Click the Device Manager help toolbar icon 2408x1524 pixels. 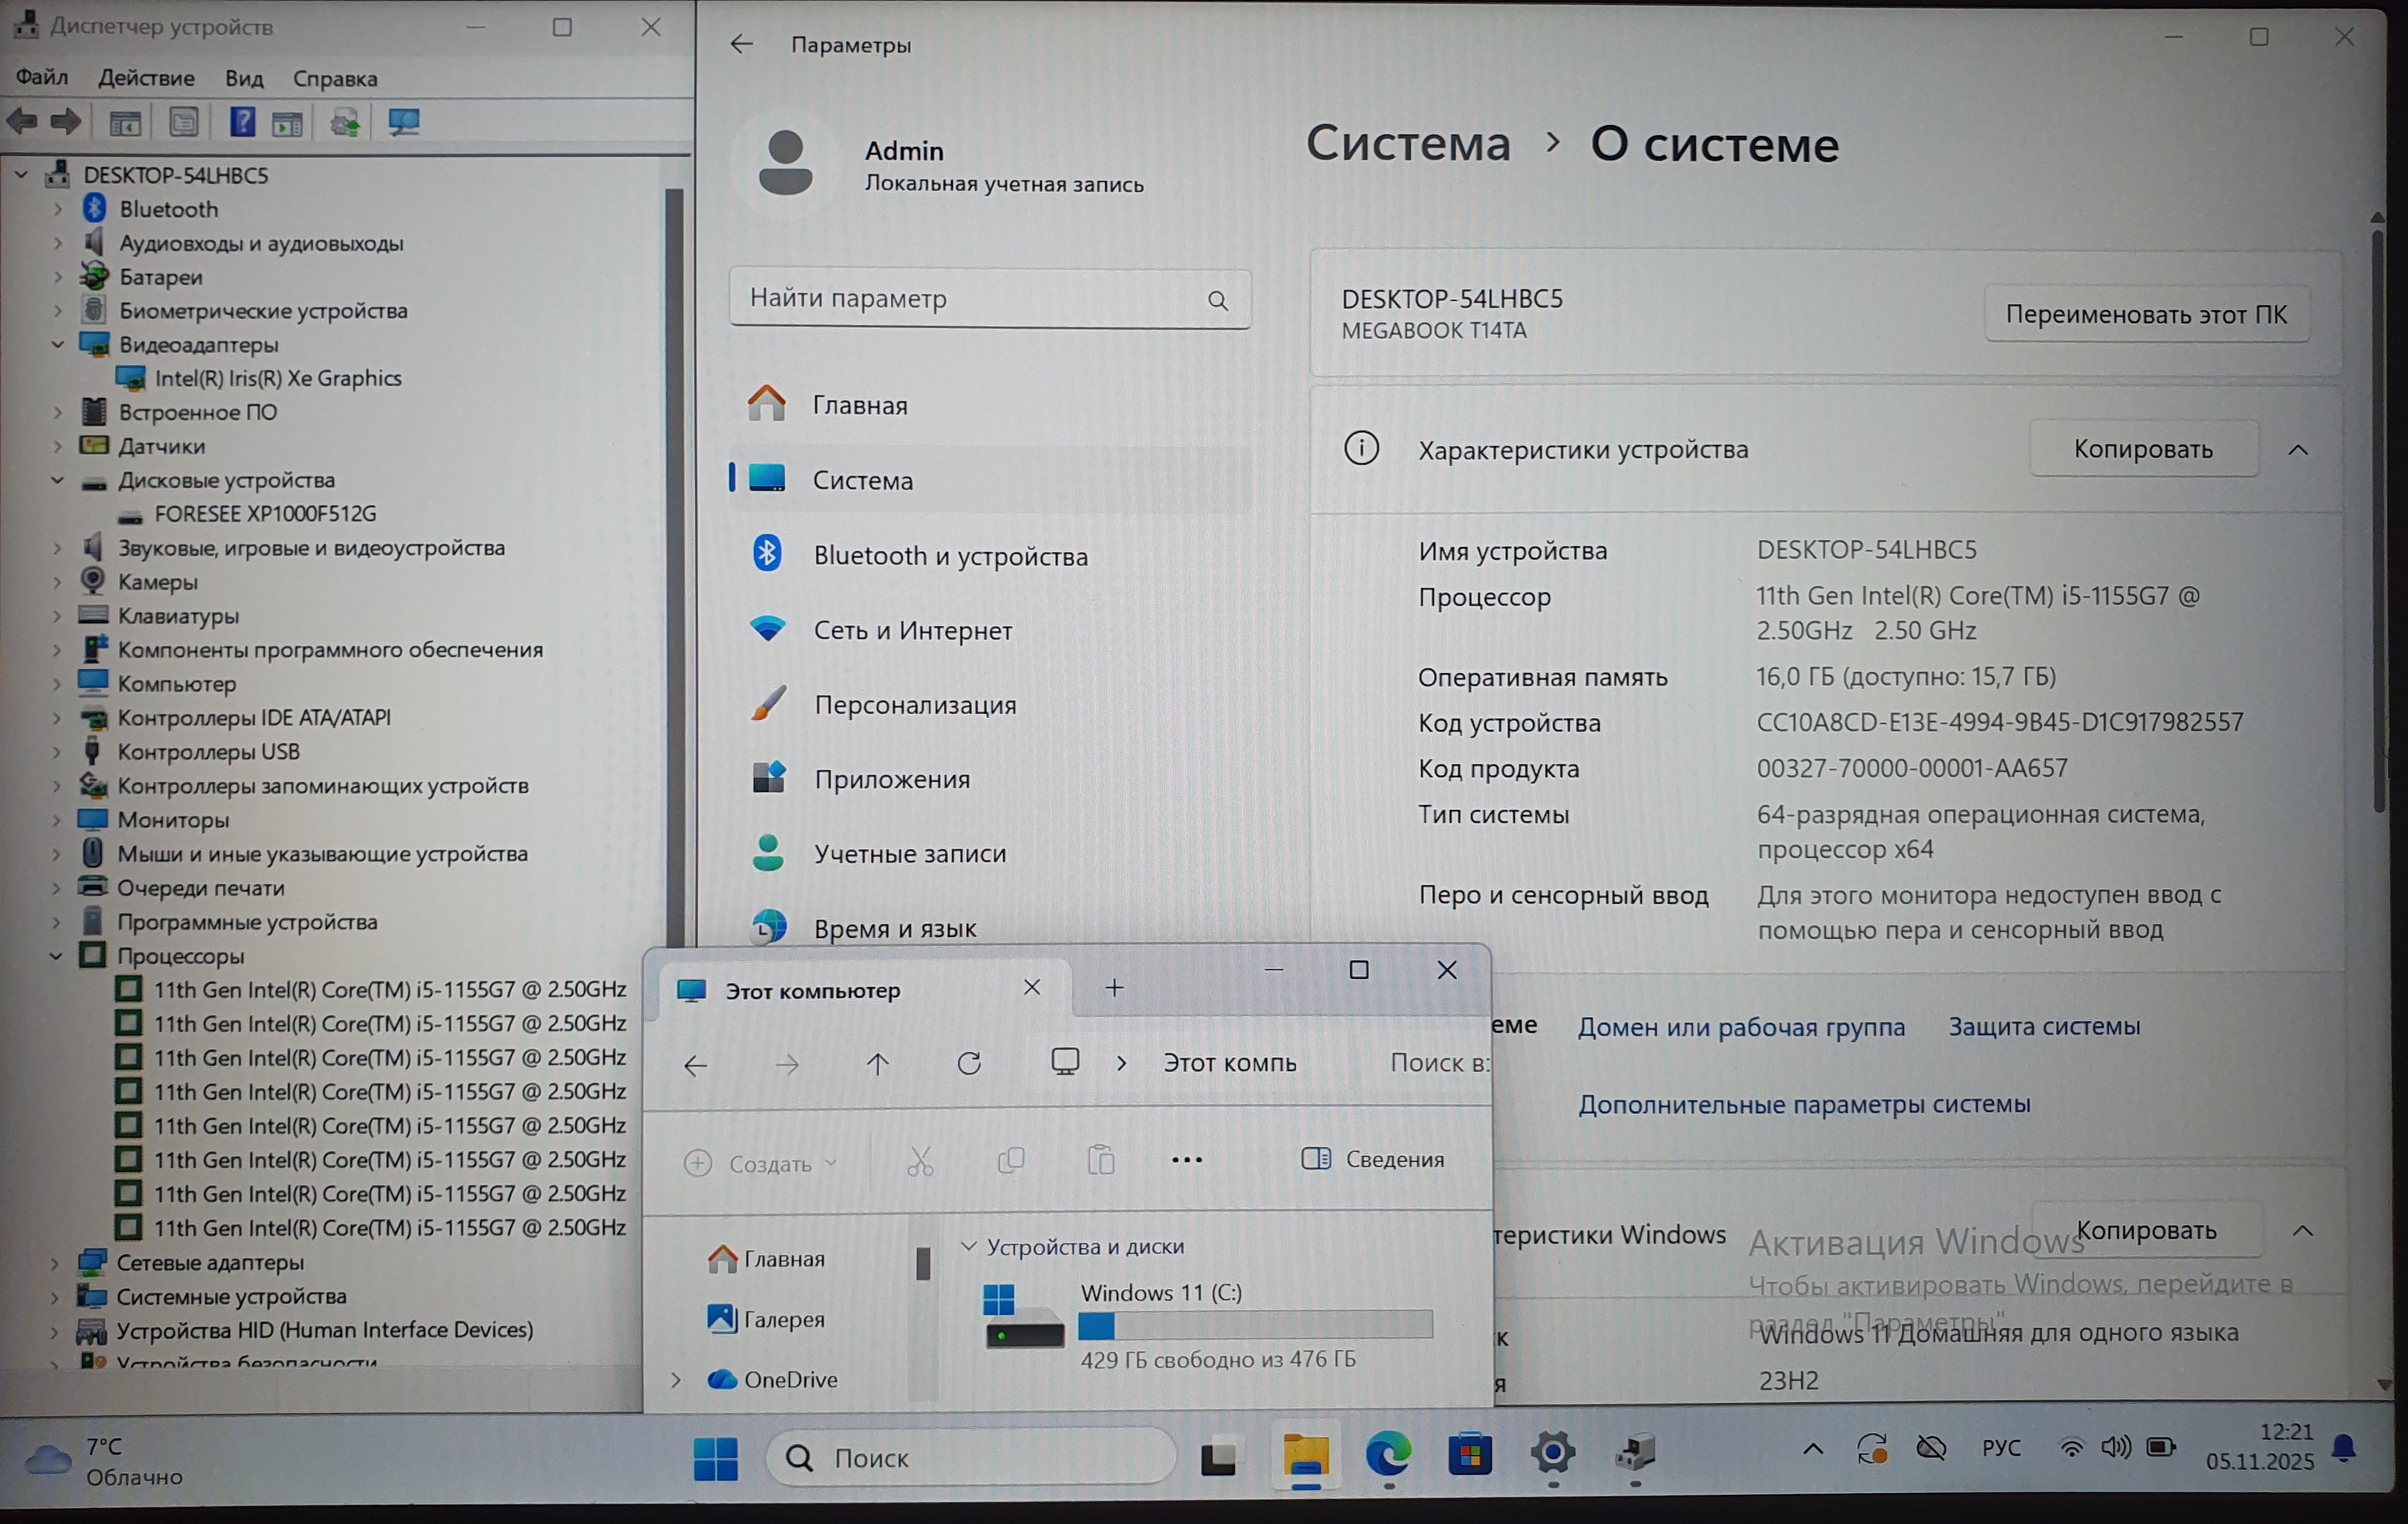(242, 123)
